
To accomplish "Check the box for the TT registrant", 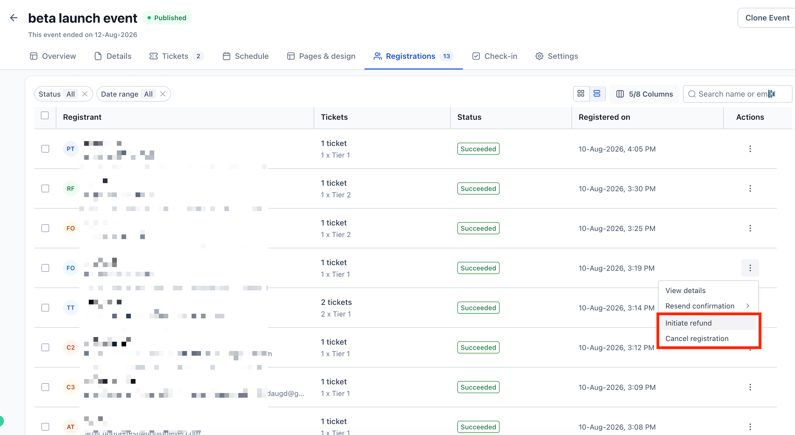I will (x=45, y=308).
